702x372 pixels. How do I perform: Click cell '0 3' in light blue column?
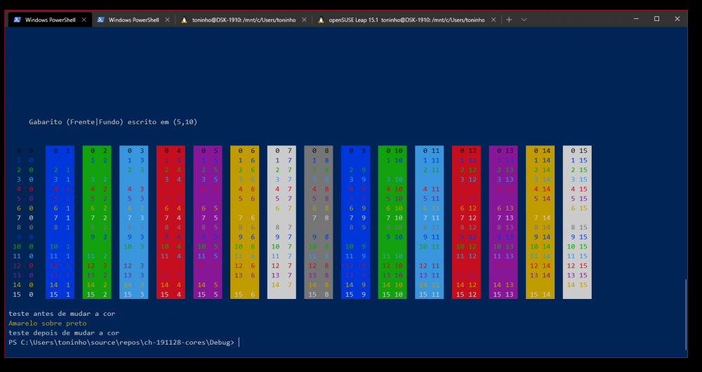[x=135, y=151]
